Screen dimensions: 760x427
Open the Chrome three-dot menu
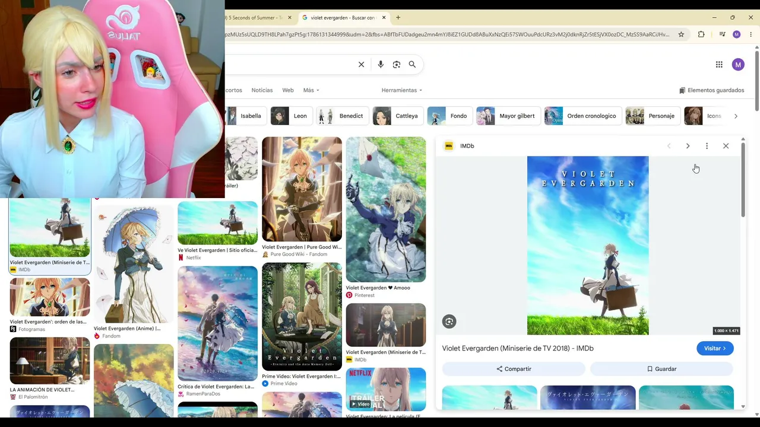pyautogui.click(x=751, y=34)
